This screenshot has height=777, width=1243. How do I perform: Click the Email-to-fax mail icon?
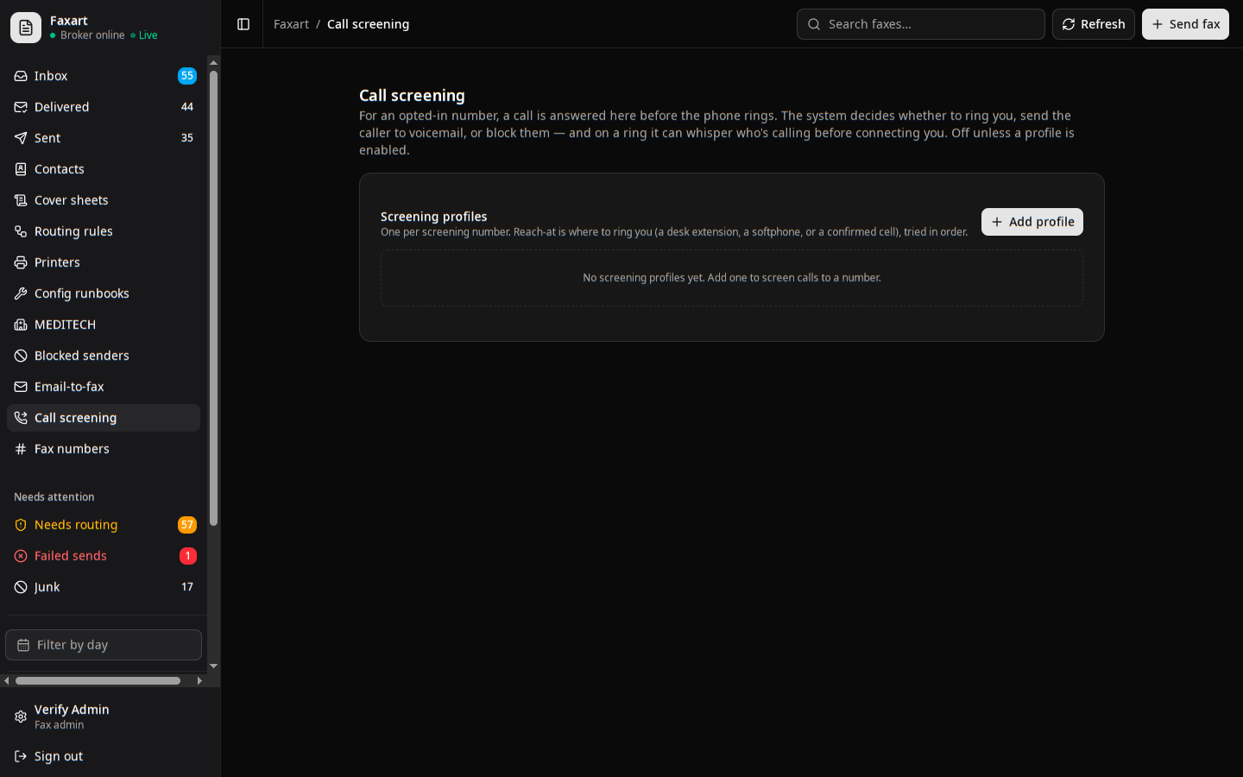pyautogui.click(x=21, y=387)
